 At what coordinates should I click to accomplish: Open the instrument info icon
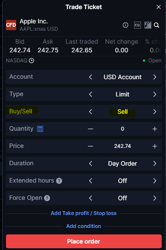(125, 25)
